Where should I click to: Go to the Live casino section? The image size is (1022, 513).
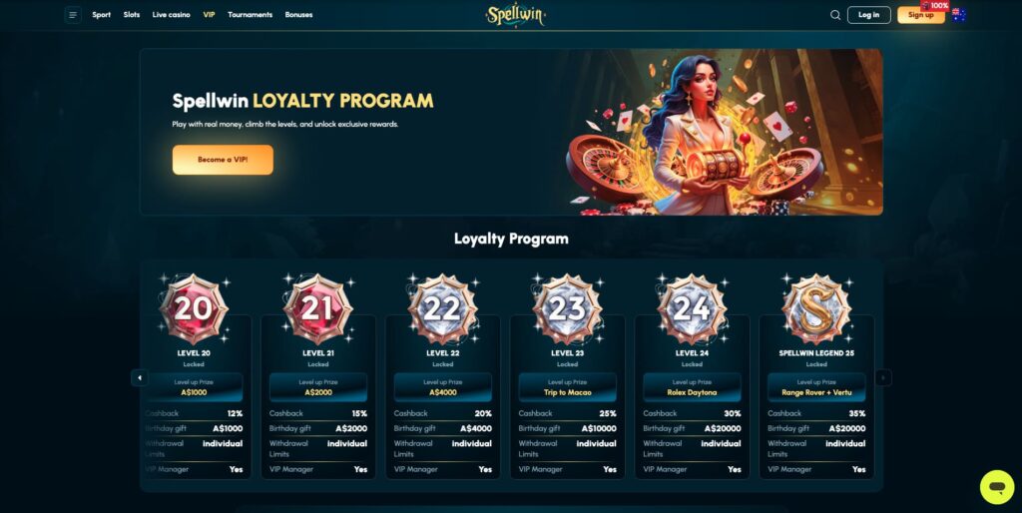tap(172, 15)
